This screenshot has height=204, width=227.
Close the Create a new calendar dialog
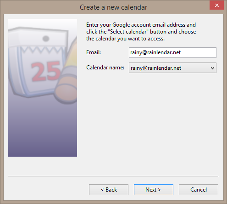(x=216, y=6)
